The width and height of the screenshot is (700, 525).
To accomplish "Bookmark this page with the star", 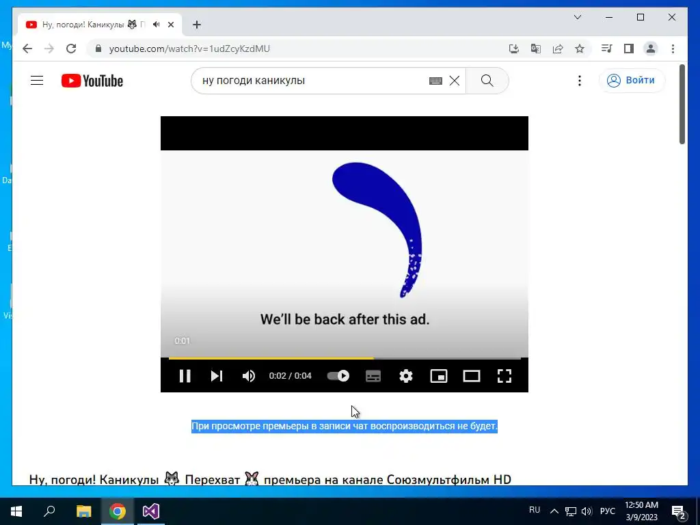I will pos(580,49).
